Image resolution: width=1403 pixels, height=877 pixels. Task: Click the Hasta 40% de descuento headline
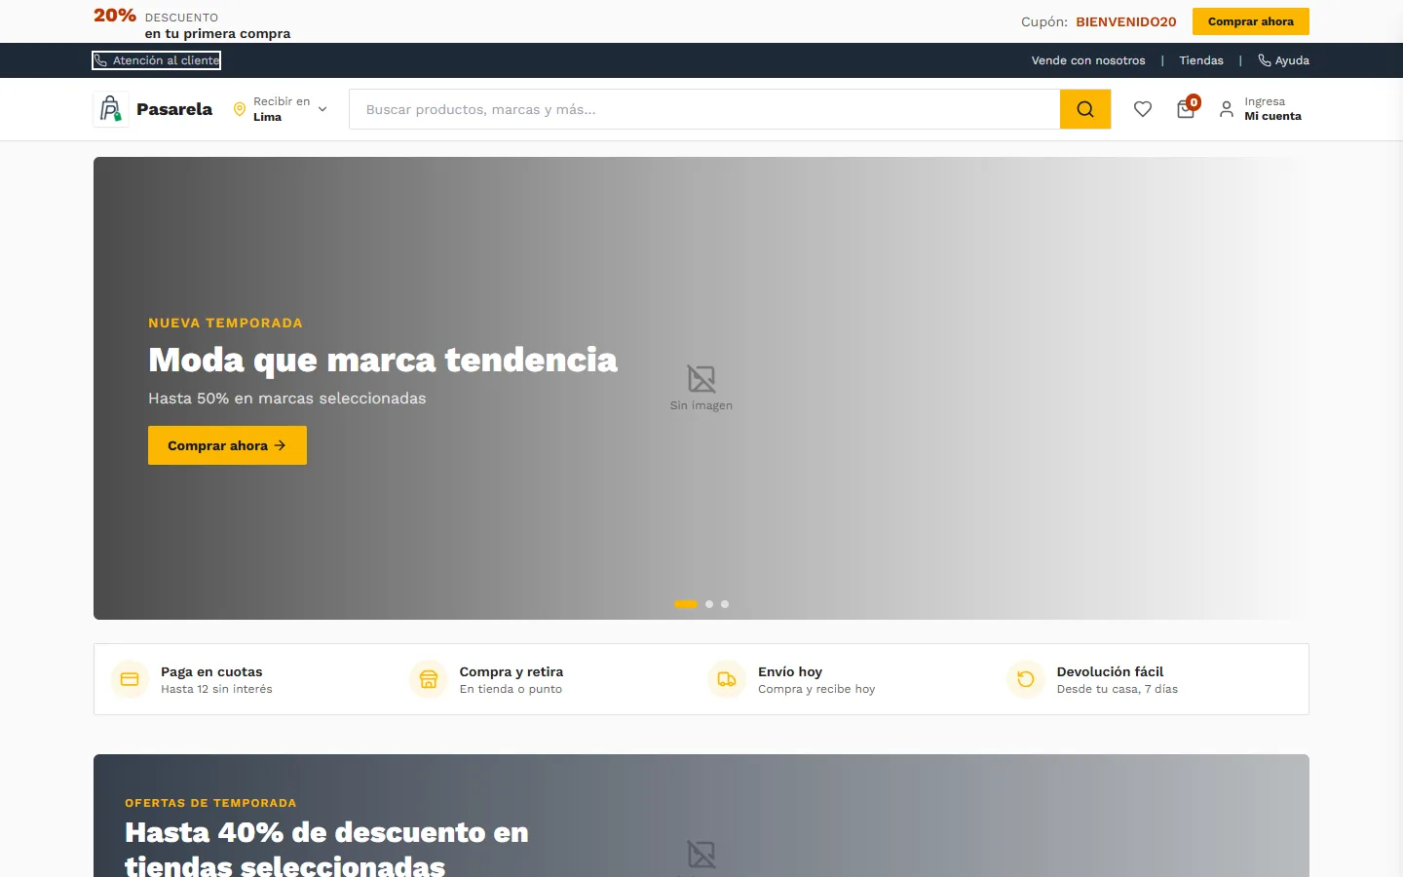326,848
